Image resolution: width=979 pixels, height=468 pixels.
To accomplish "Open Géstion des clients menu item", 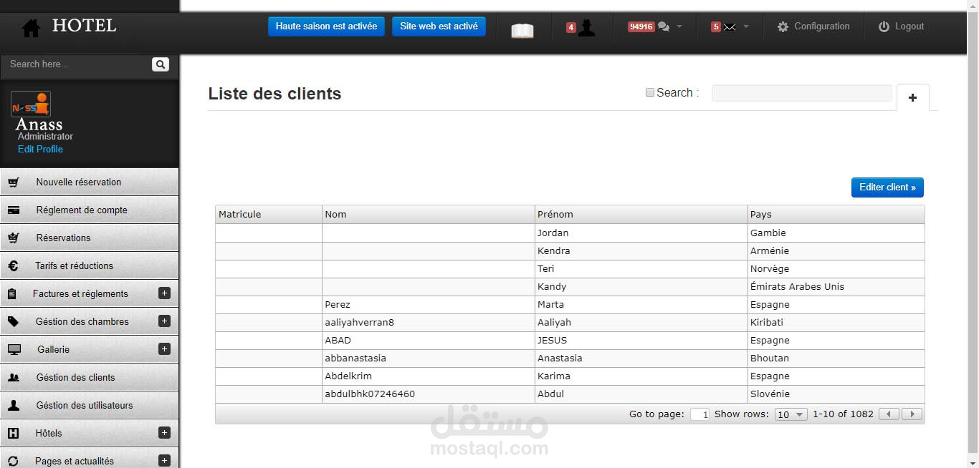I will (89, 377).
